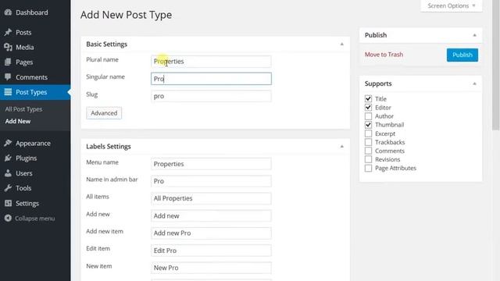
Task: Open Media menu in sidebar
Action: [x=24, y=47]
